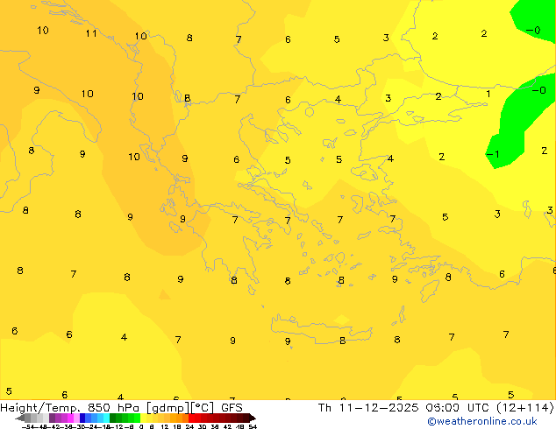Click the legend label 12
556x429 pixels.
[x=165, y=426]
